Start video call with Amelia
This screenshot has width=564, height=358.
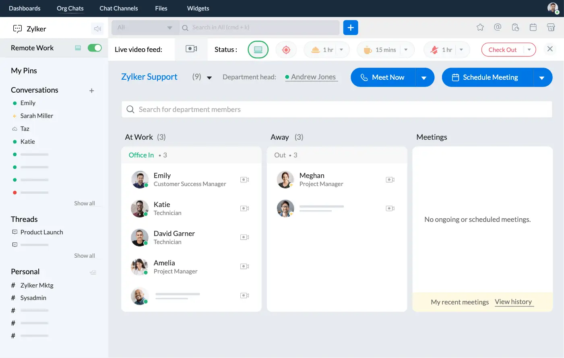pos(244,266)
